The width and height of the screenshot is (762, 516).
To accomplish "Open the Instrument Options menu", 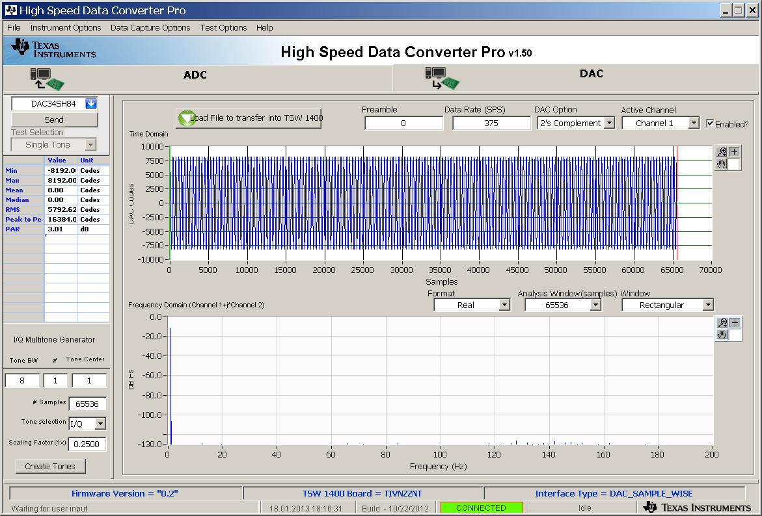I will 66,28.
